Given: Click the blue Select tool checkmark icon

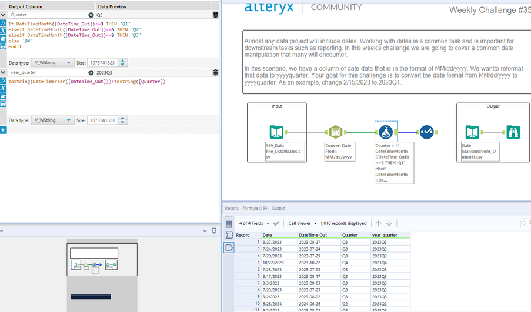Looking at the screenshot, I should [427, 132].
